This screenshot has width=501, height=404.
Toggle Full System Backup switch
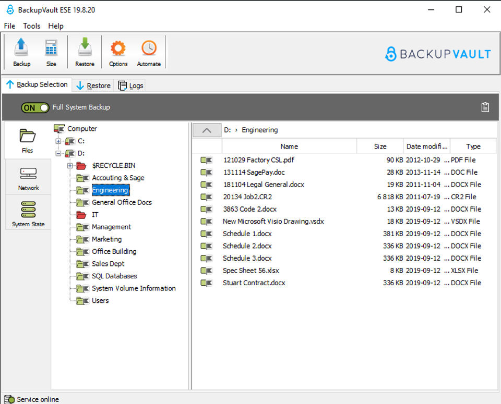pyautogui.click(x=35, y=107)
